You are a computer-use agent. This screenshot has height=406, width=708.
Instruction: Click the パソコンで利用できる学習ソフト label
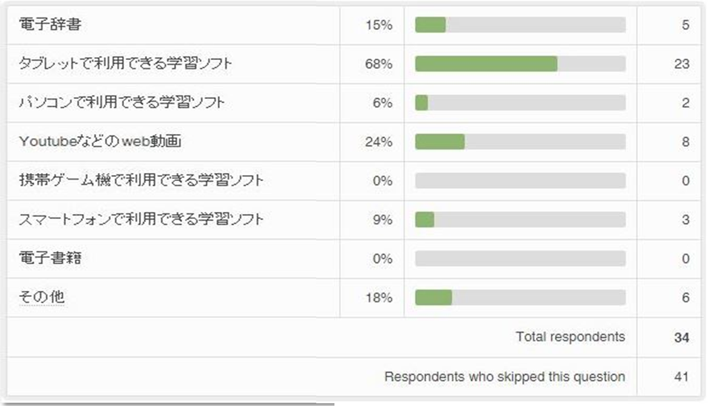[x=122, y=103]
